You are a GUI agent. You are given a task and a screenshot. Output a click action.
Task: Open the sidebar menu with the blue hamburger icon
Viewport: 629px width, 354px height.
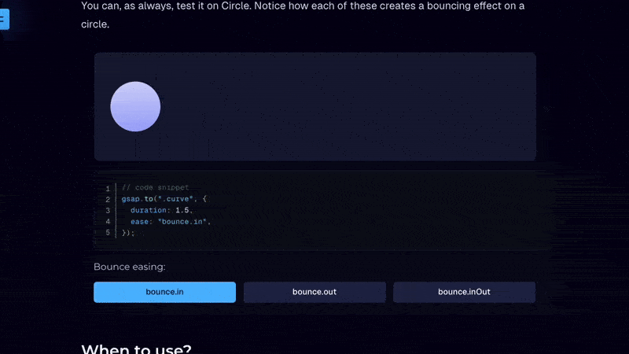coord(3,19)
